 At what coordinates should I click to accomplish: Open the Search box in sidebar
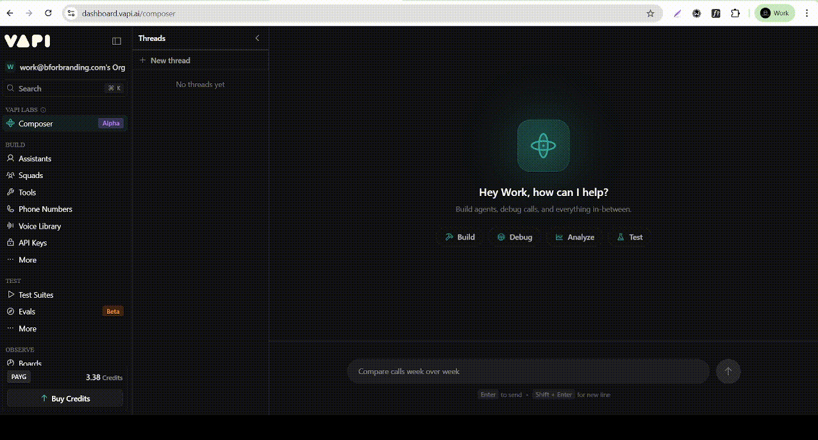[65, 88]
